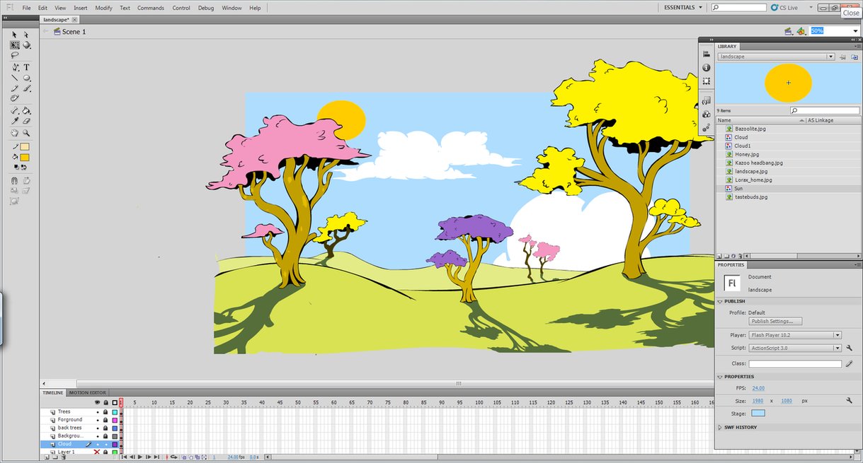The height and width of the screenshot is (463, 863).
Task: Open the stage zoom percentage dropdown
Action: [855, 31]
